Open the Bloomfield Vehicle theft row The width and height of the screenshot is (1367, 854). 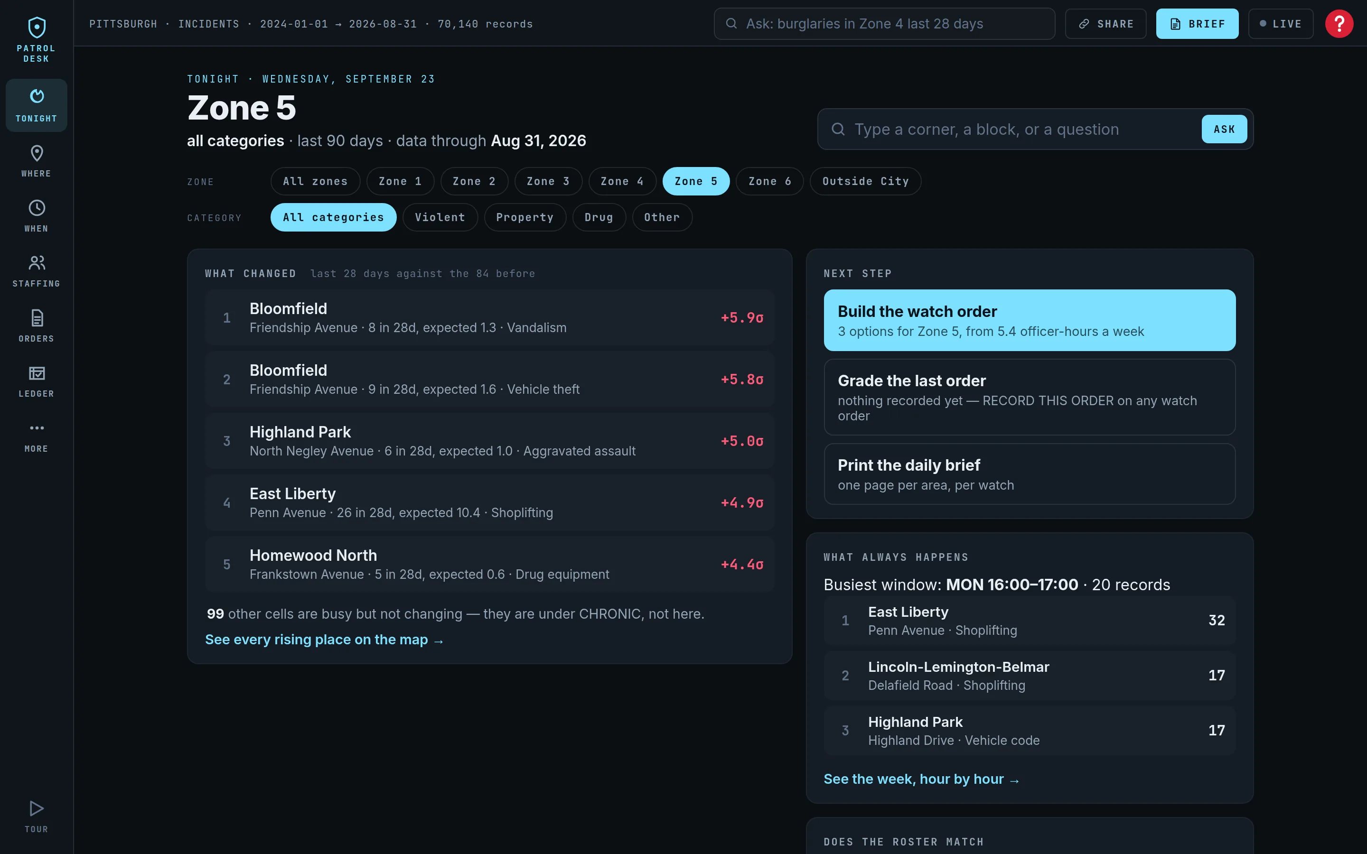(x=490, y=379)
